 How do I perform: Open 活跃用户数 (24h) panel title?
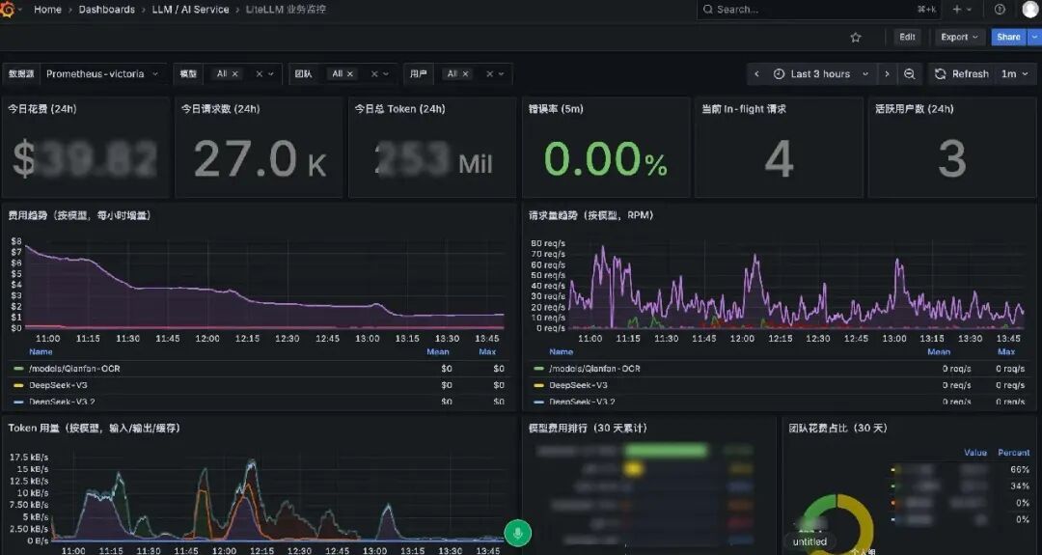coord(914,109)
